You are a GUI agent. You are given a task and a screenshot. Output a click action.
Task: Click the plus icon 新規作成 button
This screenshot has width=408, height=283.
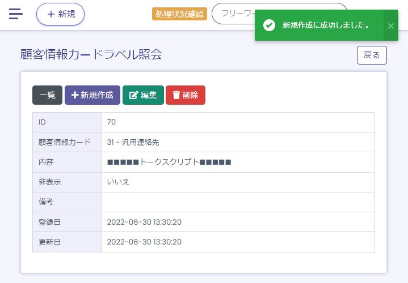[92, 95]
